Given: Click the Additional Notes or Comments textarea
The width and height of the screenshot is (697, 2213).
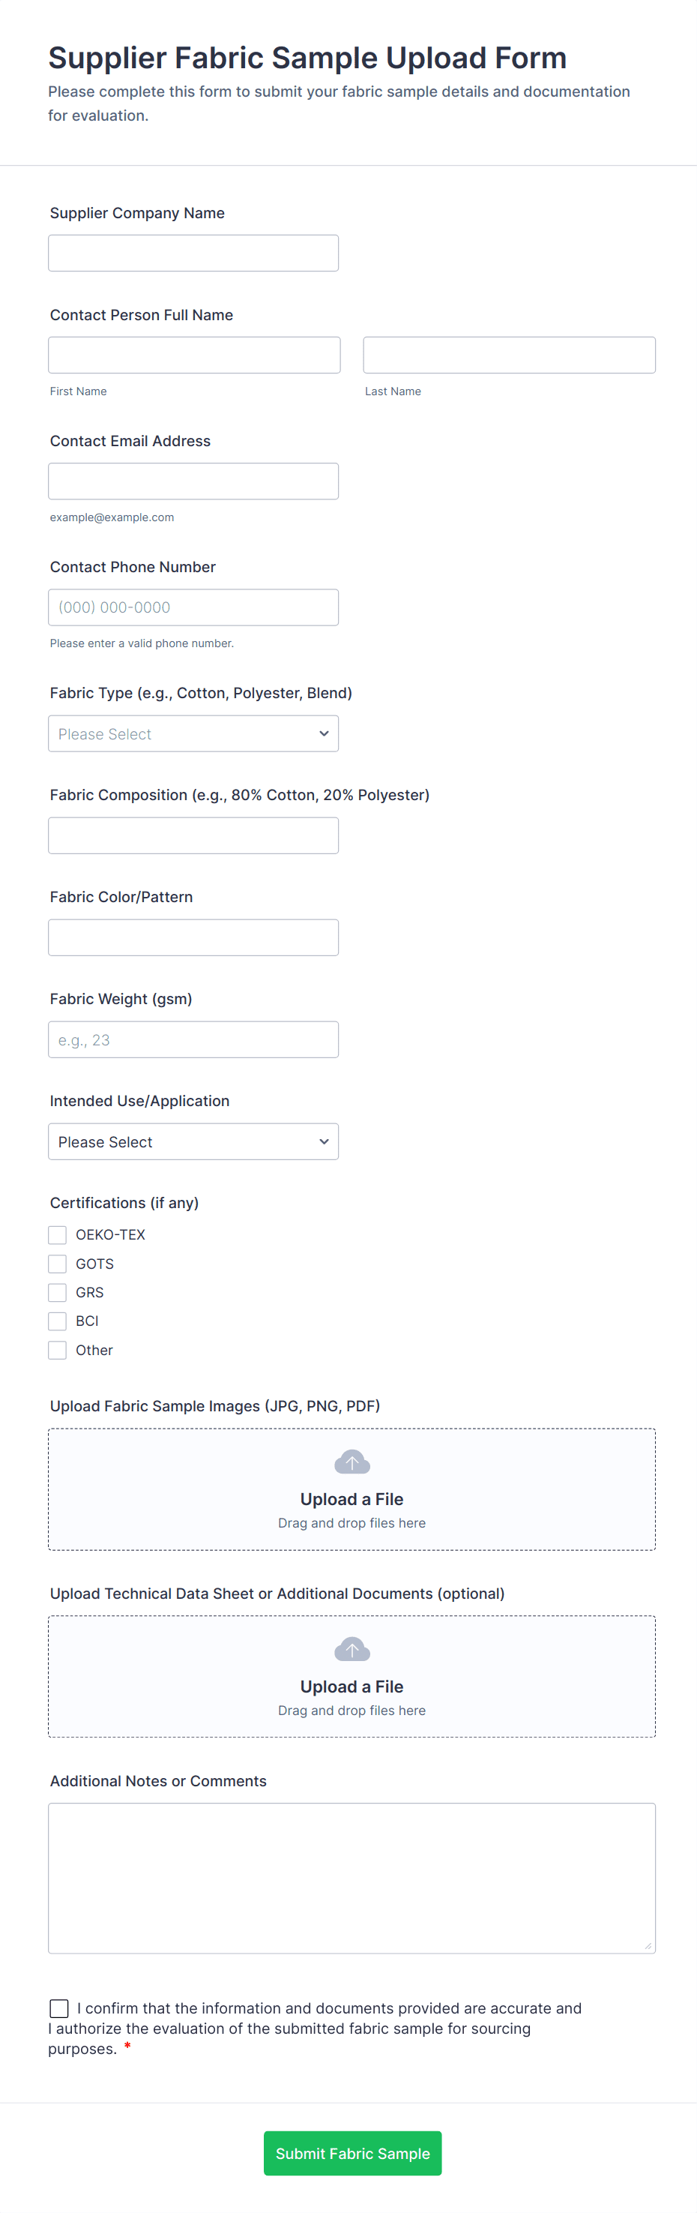Looking at the screenshot, I should 352,1878.
